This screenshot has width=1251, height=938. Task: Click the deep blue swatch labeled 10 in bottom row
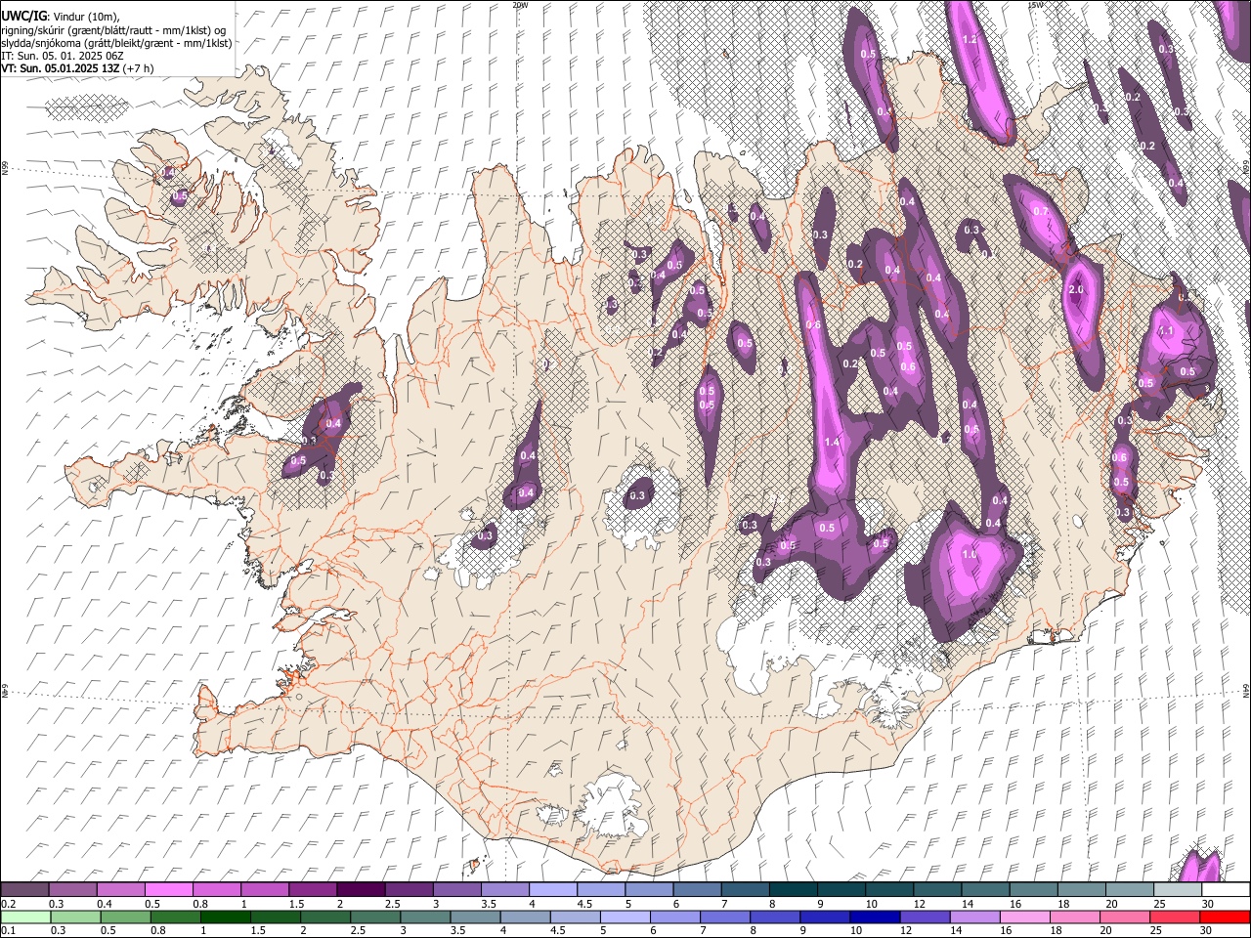pos(875,917)
